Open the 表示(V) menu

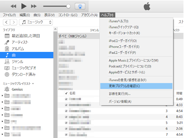tap(49, 15)
